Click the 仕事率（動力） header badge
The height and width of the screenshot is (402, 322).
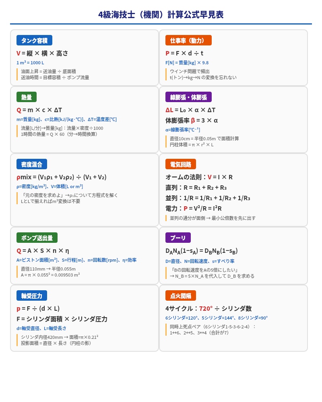click(188, 40)
